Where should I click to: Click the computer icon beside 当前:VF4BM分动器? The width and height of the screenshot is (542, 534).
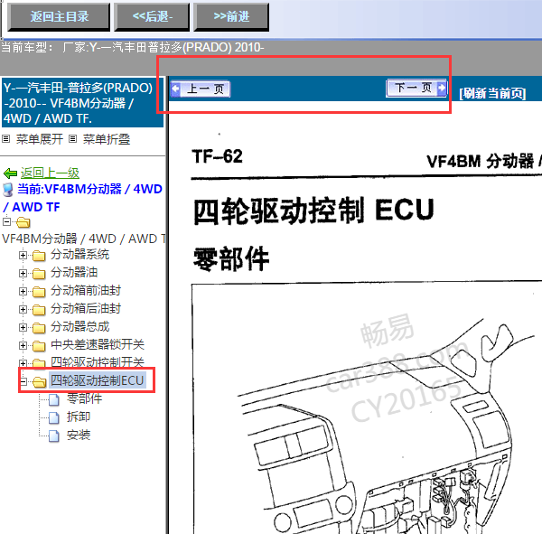[x=7, y=190]
